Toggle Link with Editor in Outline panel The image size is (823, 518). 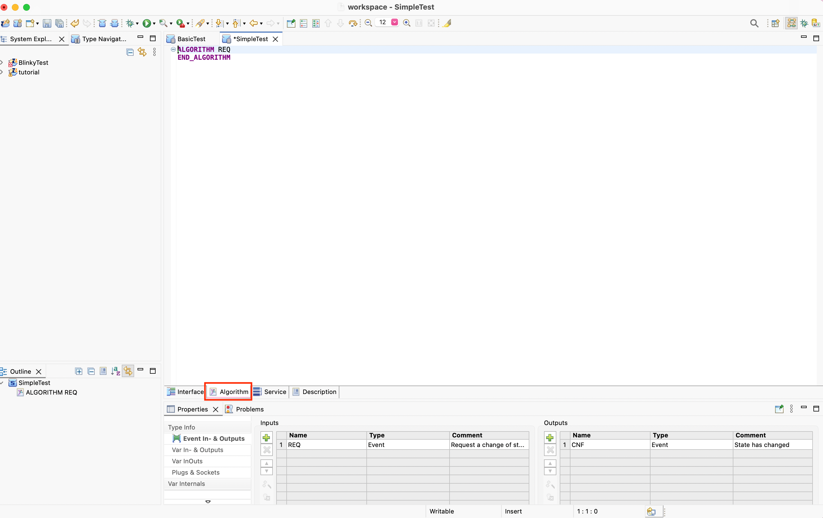[128, 371]
